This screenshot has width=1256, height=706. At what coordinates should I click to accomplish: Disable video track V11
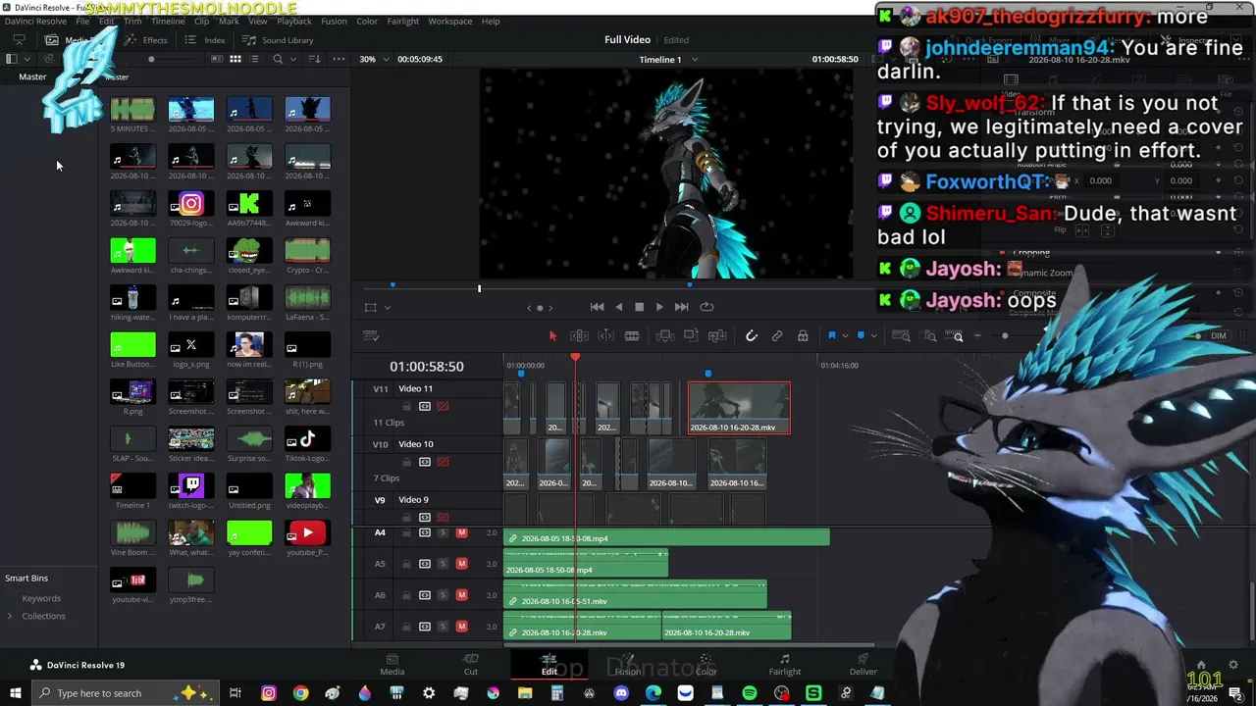pos(444,406)
